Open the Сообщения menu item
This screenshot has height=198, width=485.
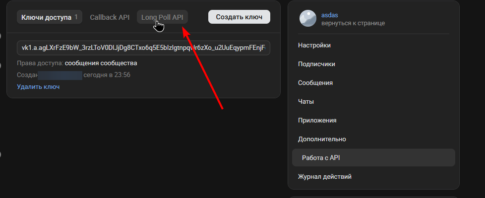coord(315,83)
